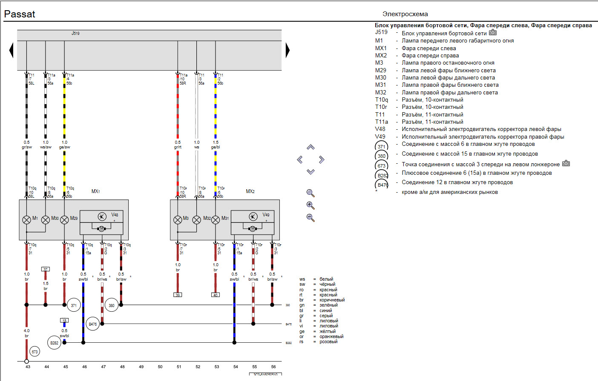The image size is (598, 381).
Task: Open the camera photo icon next to J519
Action: coord(493,33)
